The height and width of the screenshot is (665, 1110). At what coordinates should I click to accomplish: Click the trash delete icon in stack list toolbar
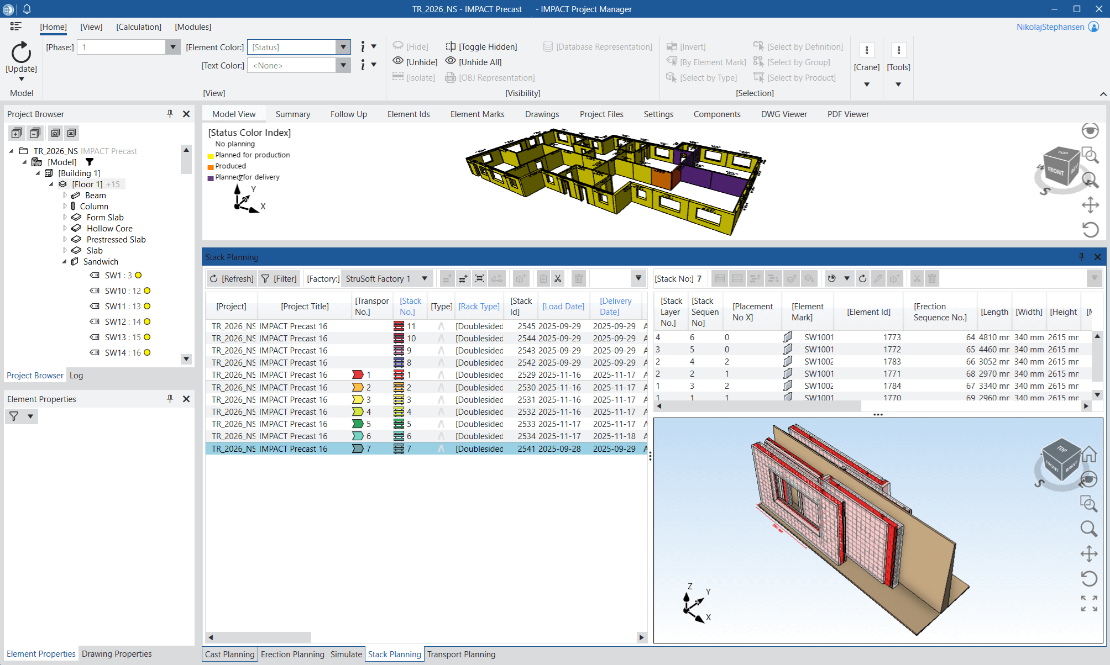pos(578,278)
